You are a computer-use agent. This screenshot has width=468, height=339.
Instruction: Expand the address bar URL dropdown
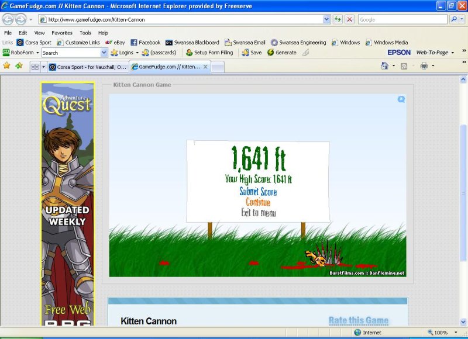point(326,19)
